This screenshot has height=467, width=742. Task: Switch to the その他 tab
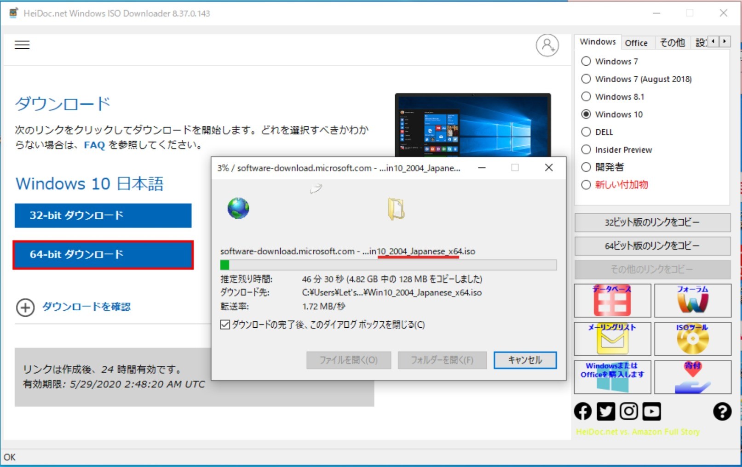672,43
